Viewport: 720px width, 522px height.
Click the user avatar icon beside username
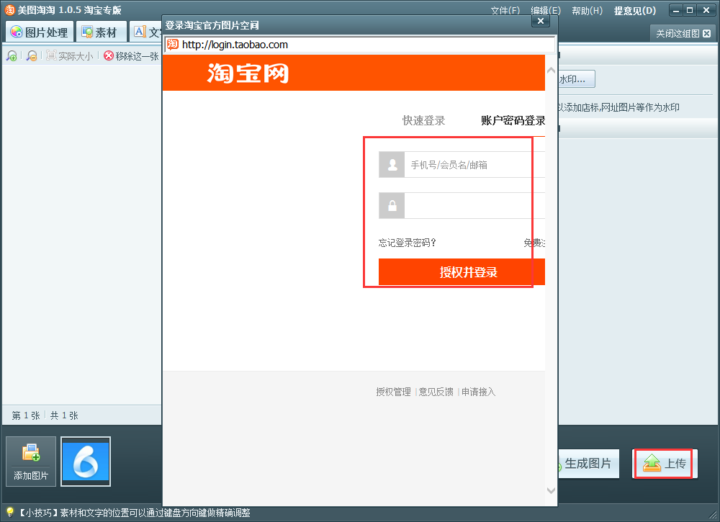(x=392, y=165)
